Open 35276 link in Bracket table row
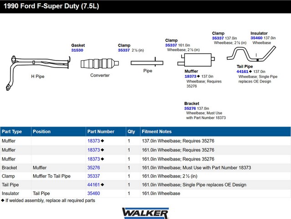 click(x=94, y=168)
